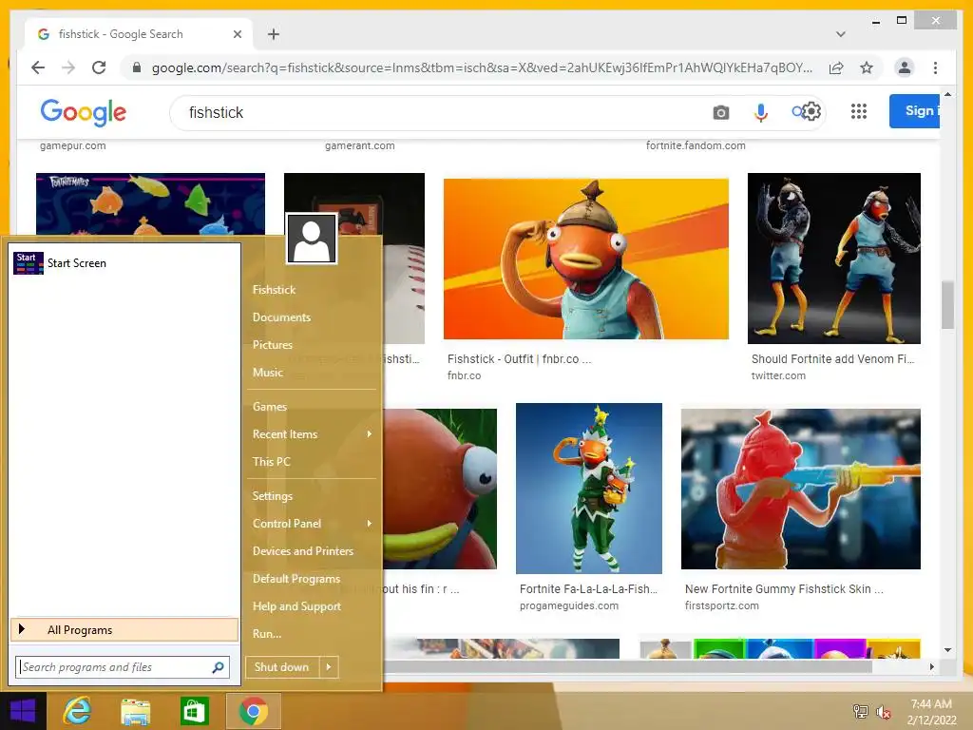The height and width of the screenshot is (730, 973).
Task: Open File Explorer from taskbar
Action: 135,712
